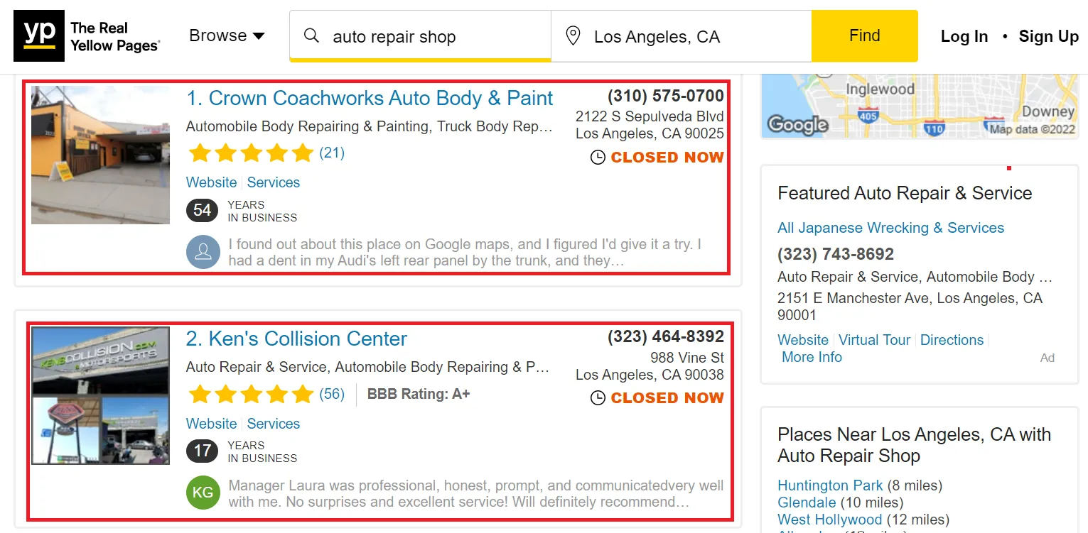Click the reviewer avatar on Crown Coachworks review
Viewport: 1088px width, 533px height.
click(203, 252)
